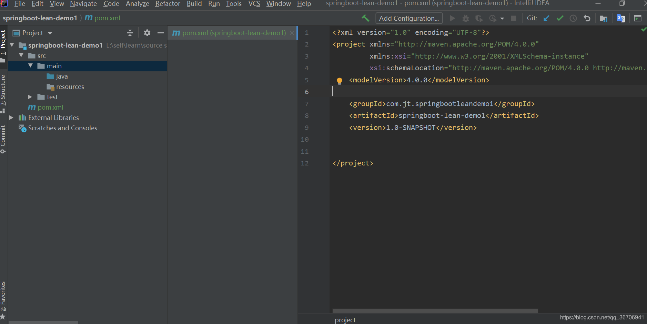Viewport: 647px width, 324px height.
Task: Open the Code menu
Action: pos(111,4)
